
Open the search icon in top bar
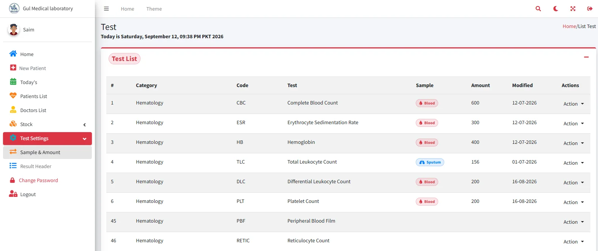538,9
